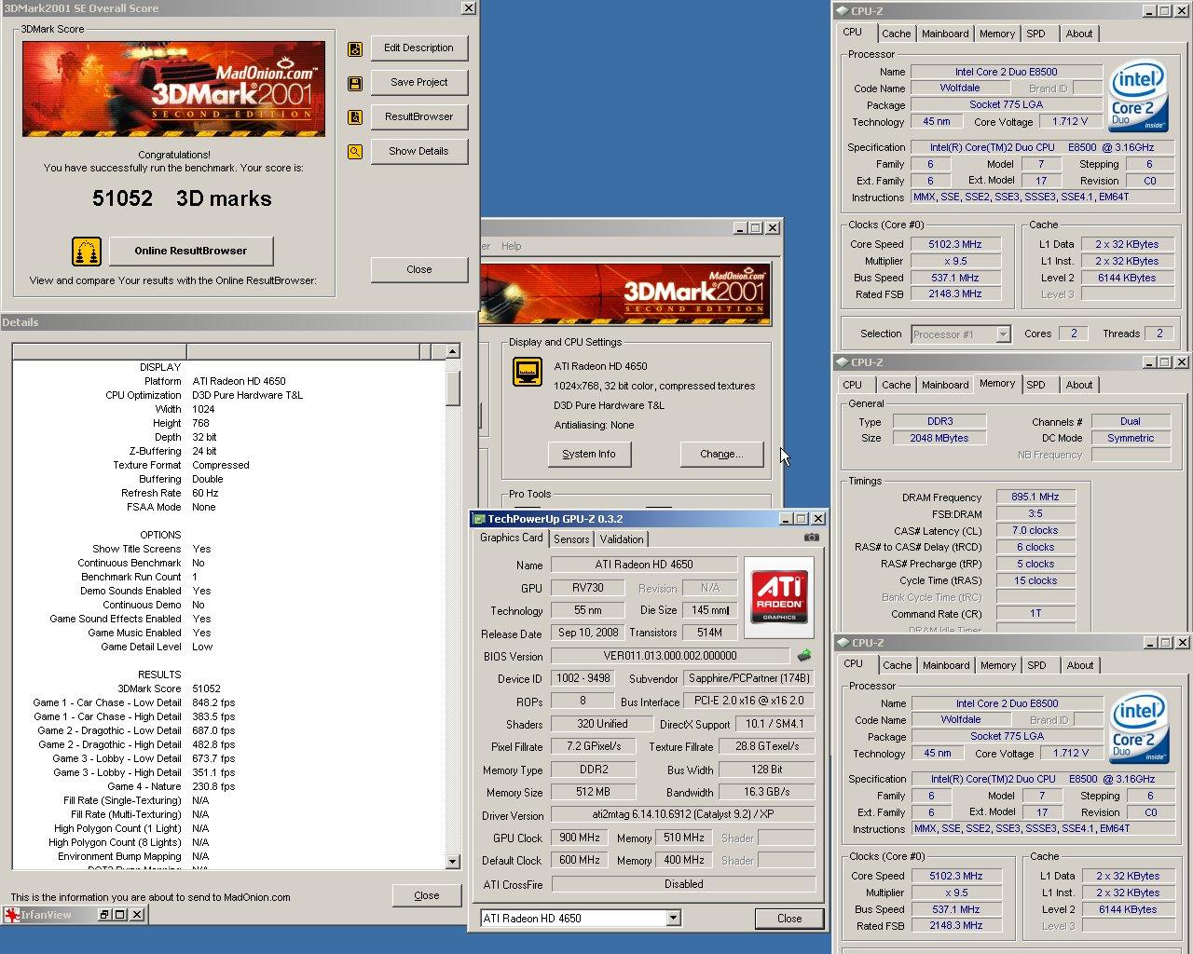The image size is (1193, 954).
Task: Click the monitor icon in Display settings
Action: coord(528,371)
